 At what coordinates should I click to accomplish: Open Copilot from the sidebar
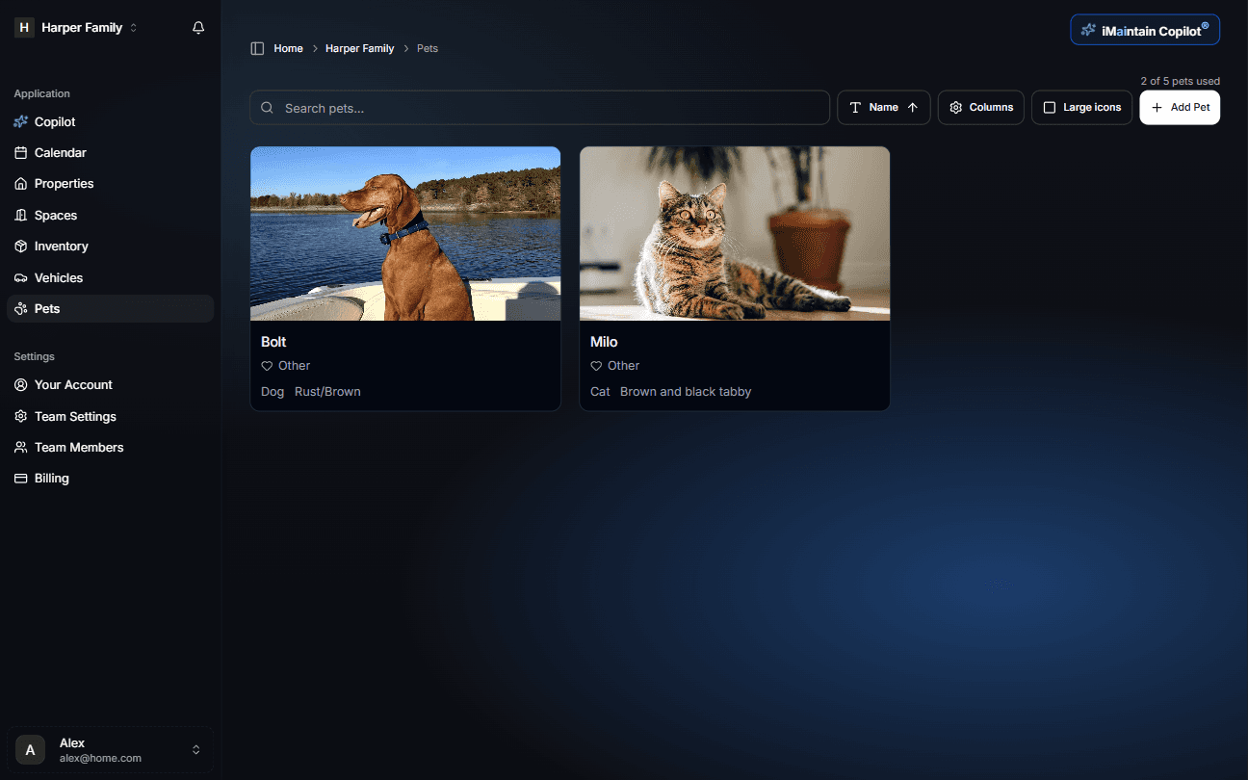(x=55, y=122)
